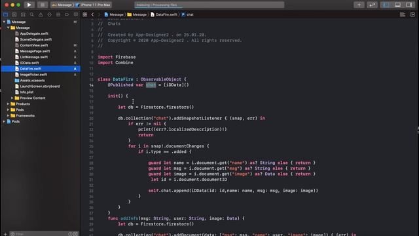
Task: Click the ObservableObject type name
Action: [x=161, y=79]
